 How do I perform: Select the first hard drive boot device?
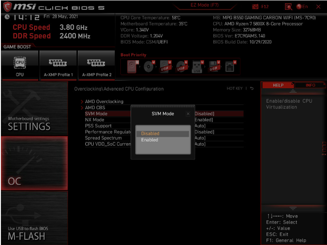133,67
